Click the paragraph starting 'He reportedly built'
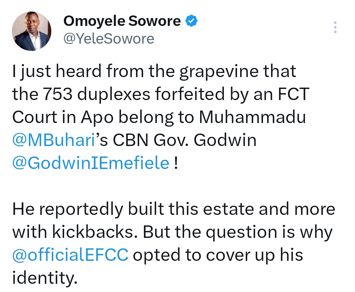Screen dimensions: 355x292 pos(174,243)
